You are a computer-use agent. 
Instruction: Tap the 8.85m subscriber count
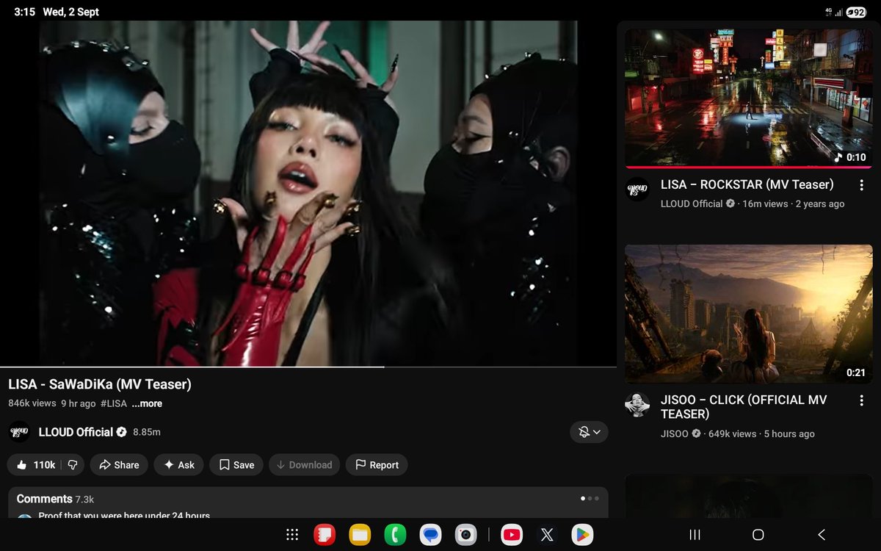coord(147,432)
